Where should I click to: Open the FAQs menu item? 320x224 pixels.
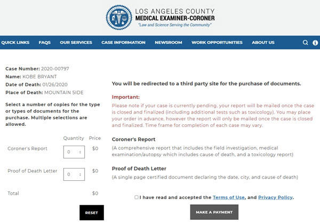pos(44,43)
